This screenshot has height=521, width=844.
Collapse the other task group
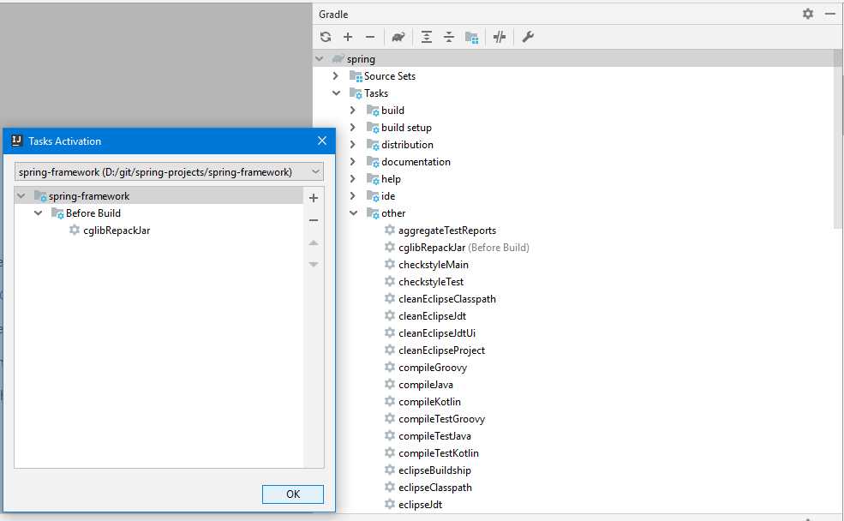tap(354, 213)
